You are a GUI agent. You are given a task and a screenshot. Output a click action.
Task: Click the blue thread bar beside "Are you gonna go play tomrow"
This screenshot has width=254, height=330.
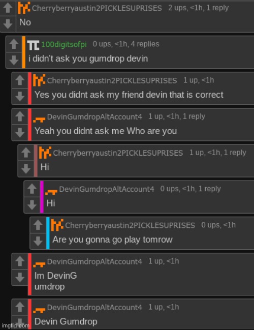48,233
